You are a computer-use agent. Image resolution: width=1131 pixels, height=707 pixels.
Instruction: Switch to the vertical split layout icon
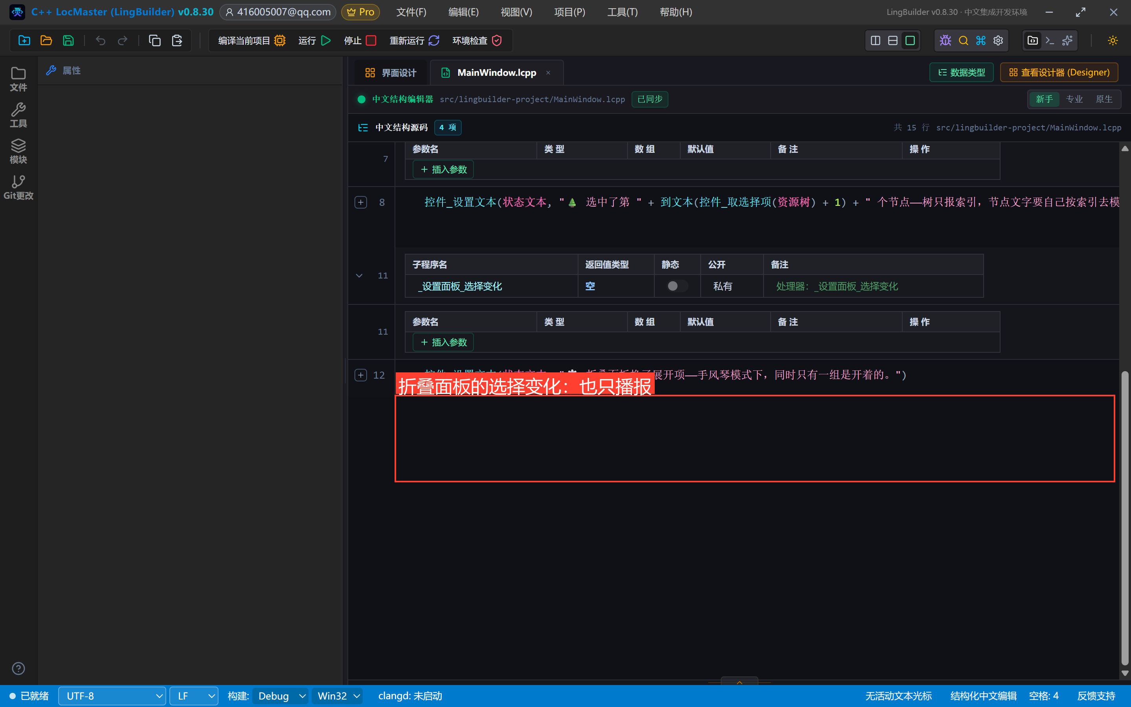click(876, 41)
